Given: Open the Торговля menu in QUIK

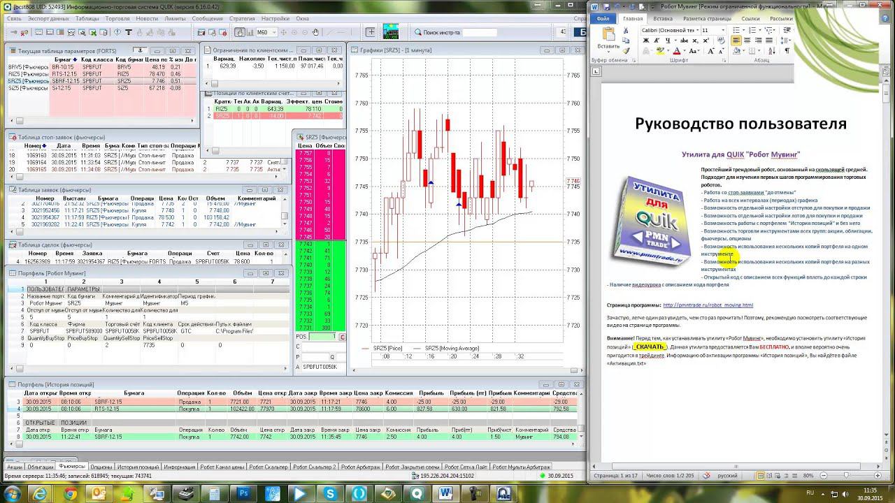Looking at the screenshot, I should pos(117,18).
